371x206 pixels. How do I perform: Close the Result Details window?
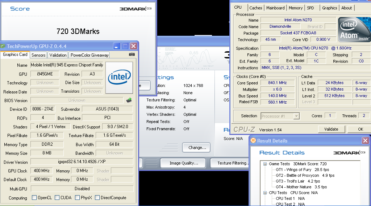[x=365, y=141]
